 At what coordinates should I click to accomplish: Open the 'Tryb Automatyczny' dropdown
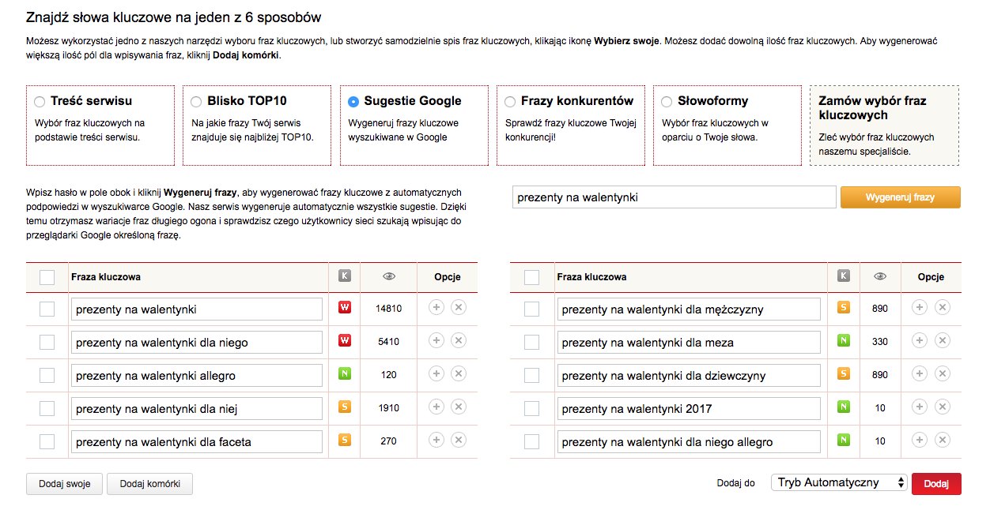[839, 483]
